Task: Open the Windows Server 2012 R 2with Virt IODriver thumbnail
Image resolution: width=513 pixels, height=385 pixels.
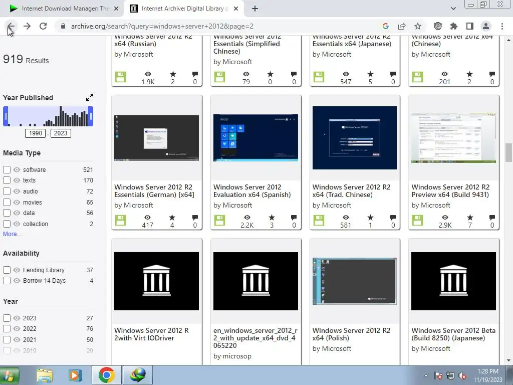Action: pyautogui.click(x=156, y=281)
